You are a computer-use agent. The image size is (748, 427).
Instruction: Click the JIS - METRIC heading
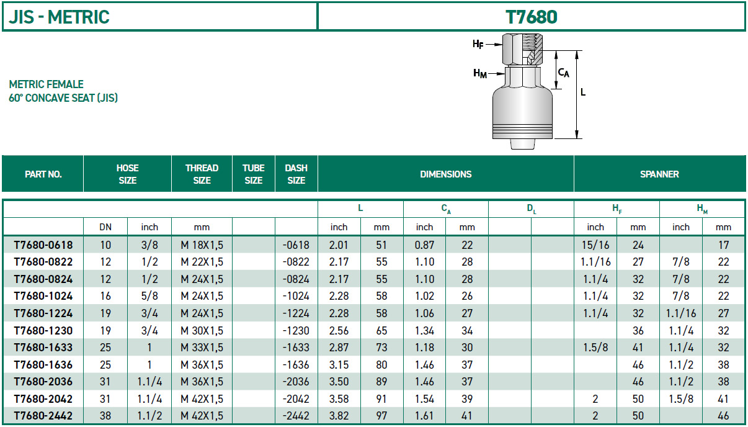click(59, 17)
